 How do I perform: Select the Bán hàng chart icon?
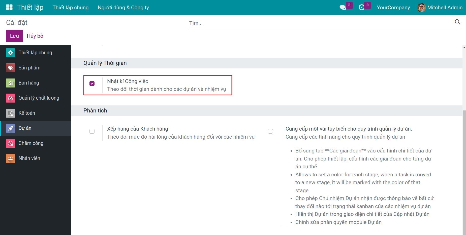point(10,83)
